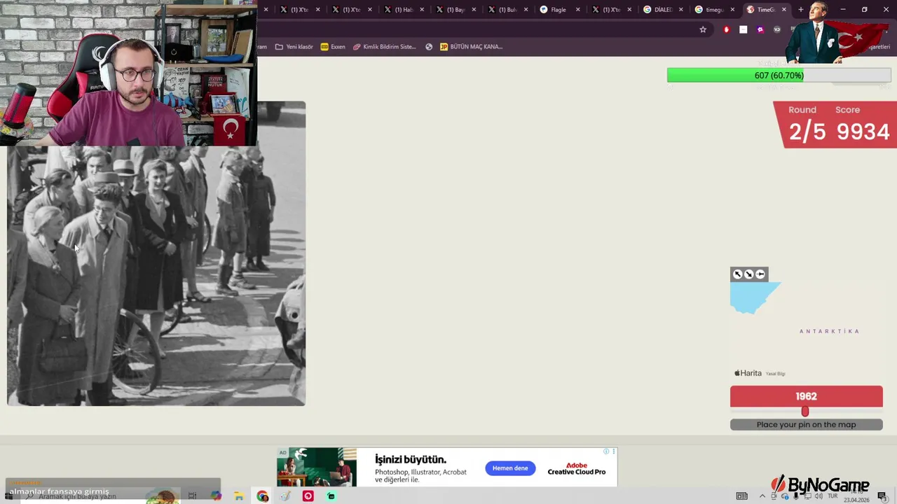Click Place your pin on the map

pos(806,424)
